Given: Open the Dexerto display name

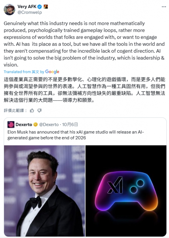Looking at the screenshot, I should [x=24, y=125].
